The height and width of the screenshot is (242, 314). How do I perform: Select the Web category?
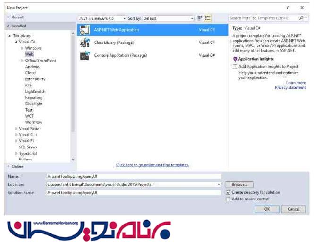point(29,54)
